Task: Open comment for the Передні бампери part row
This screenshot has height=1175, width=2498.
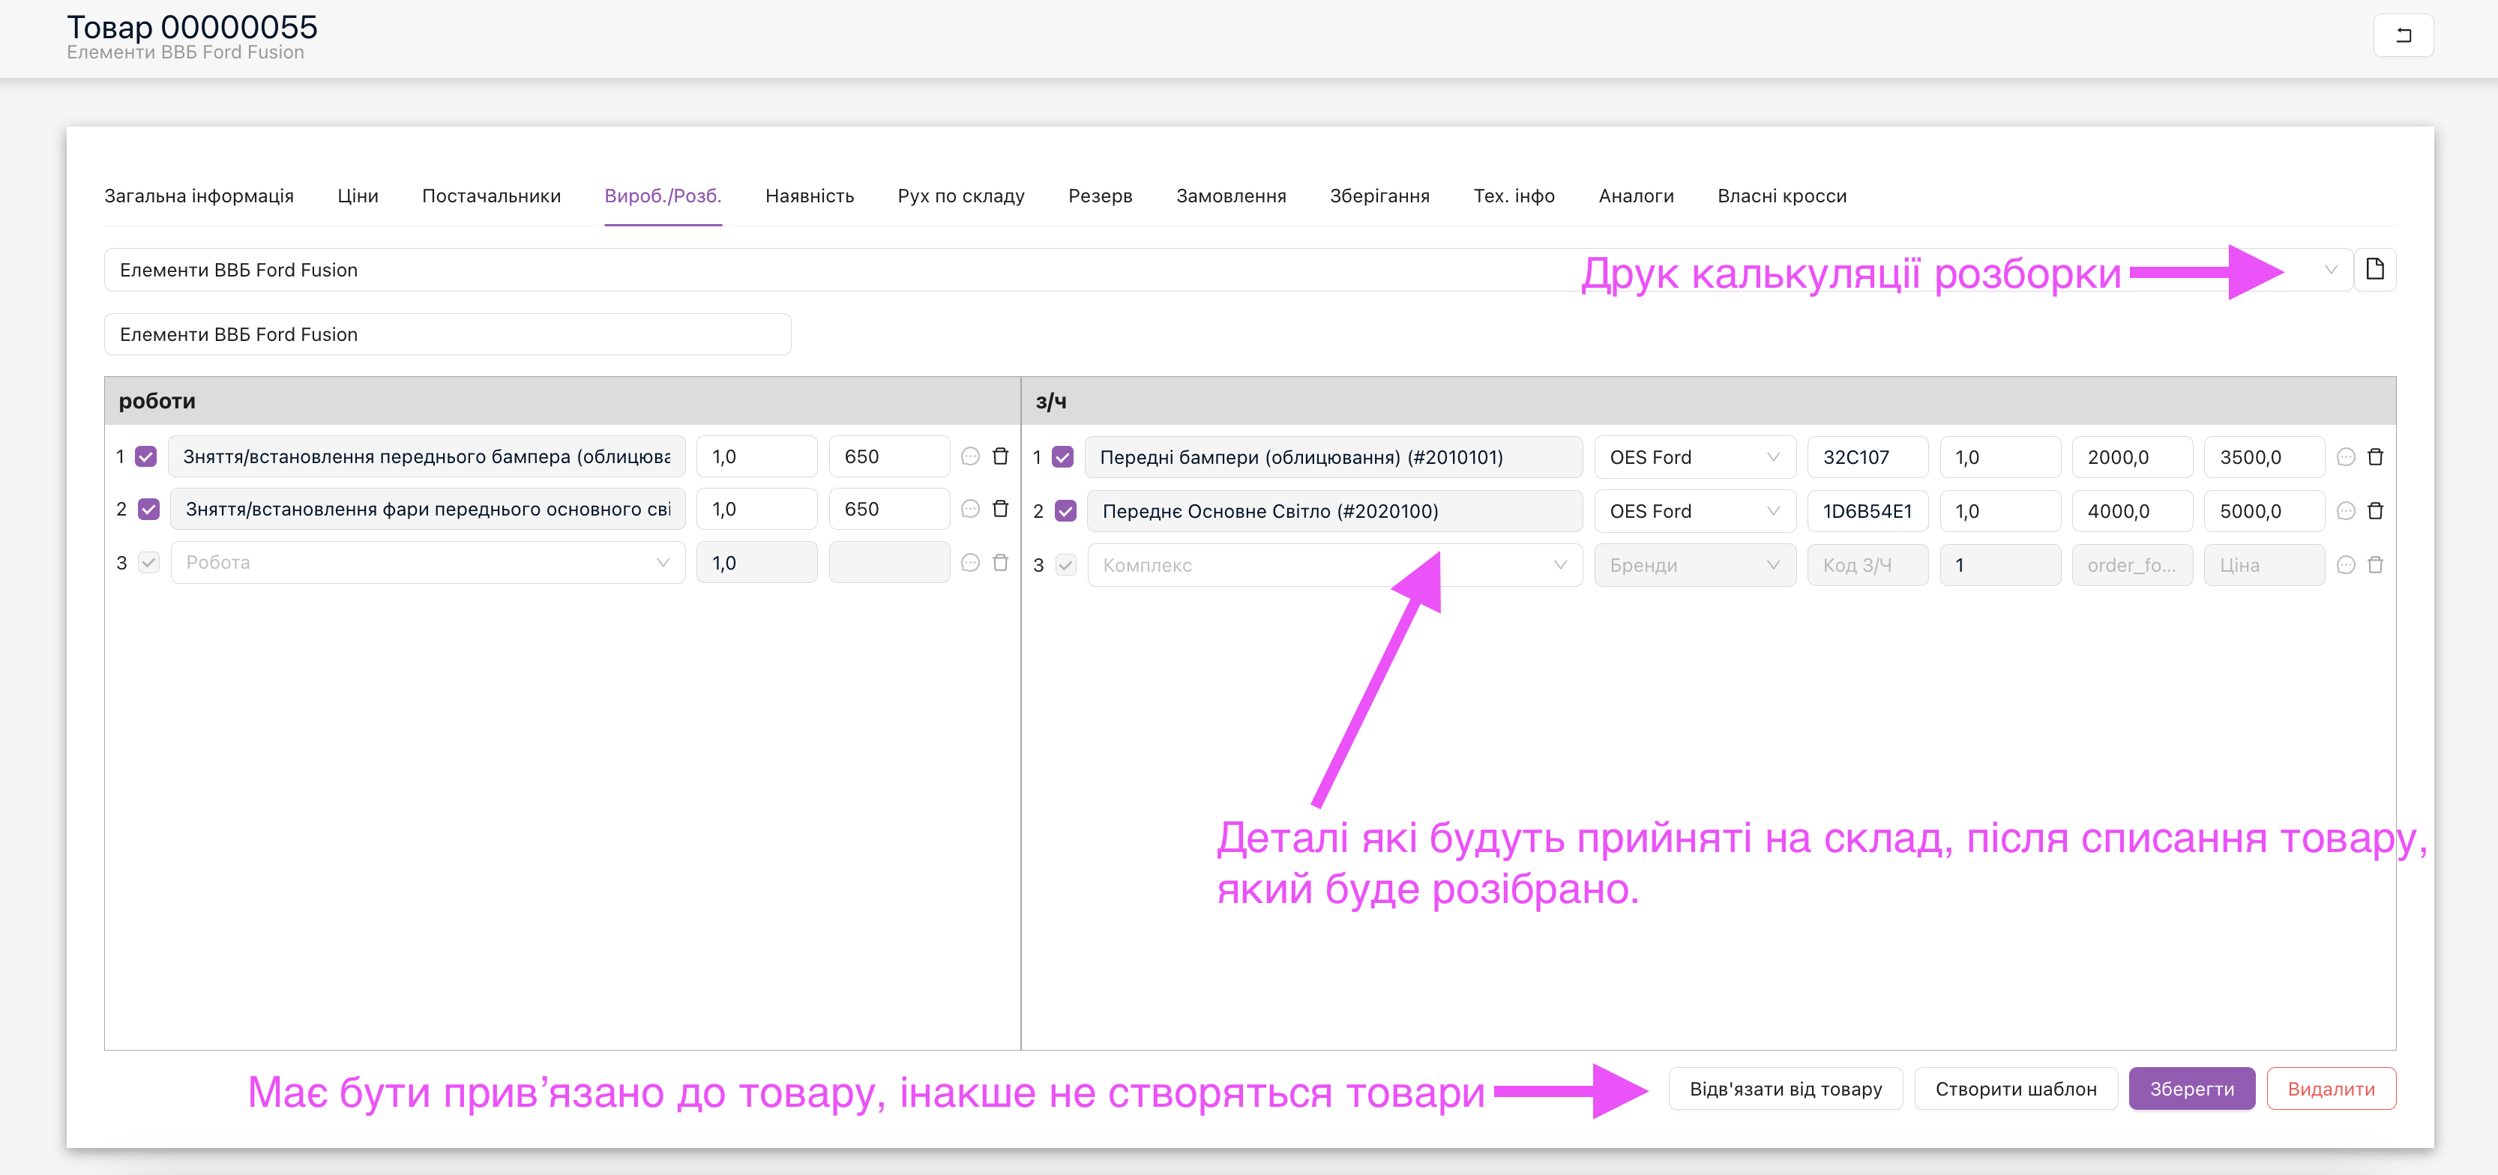Action: coord(2345,456)
